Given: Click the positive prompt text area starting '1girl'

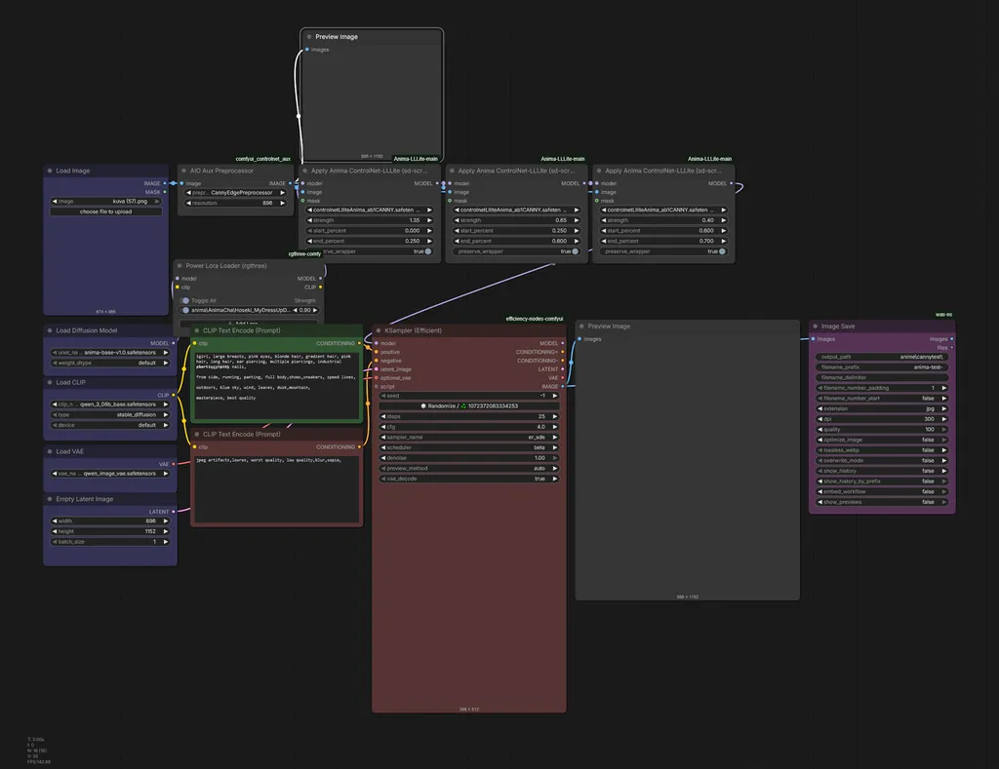Looking at the screenshot, I should 276,384.
